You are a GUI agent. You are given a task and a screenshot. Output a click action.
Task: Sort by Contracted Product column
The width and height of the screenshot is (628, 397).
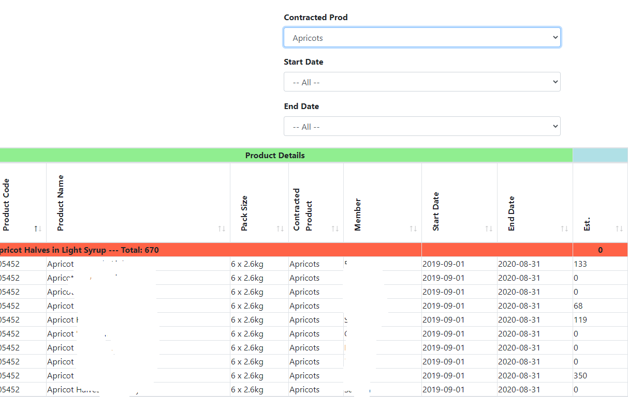point(336,228)
